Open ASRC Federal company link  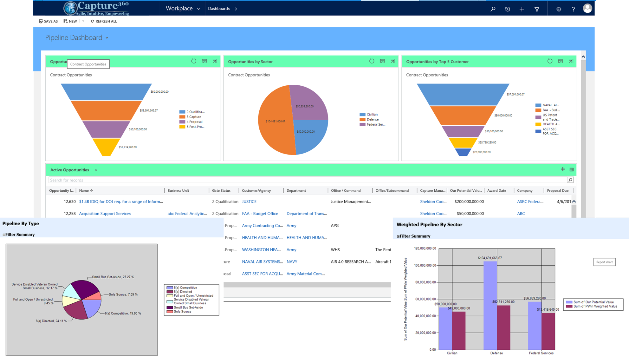point(530,202)
